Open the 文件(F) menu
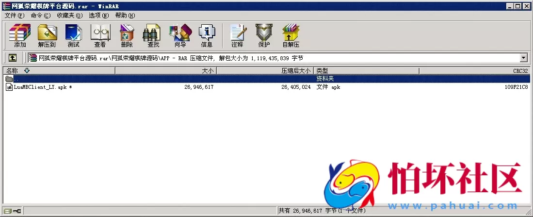The image size is (533, 217). pos(14,16)
